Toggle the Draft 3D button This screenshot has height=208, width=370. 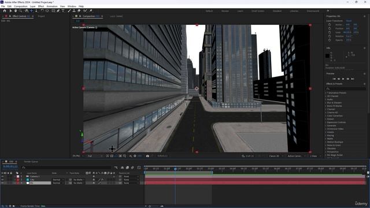[247, 156]
